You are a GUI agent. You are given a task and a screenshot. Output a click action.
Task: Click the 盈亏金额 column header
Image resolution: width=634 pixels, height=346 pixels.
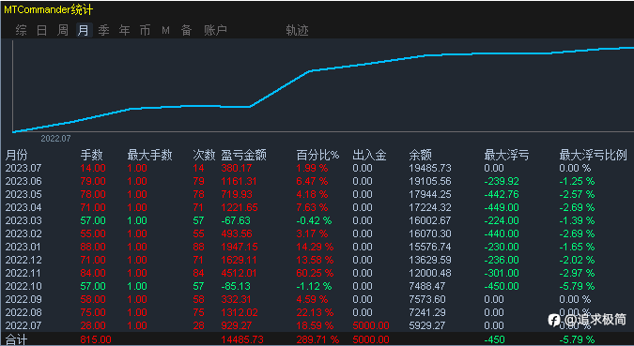(x=243, y=155)
